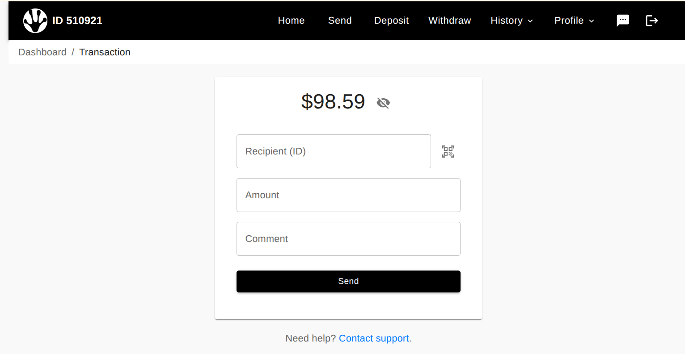The width and height of the screenshot is (685, 354).
Task: Go to the Home page
Action: [x=291, y=21]
